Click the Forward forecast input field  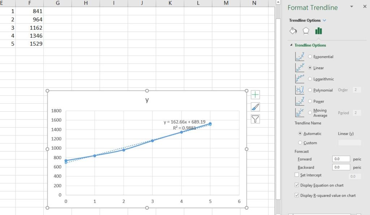[341, 159]
